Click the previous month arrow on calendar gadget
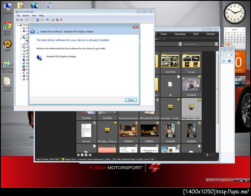This screenshot has height=196, width=251. point(226,30)
